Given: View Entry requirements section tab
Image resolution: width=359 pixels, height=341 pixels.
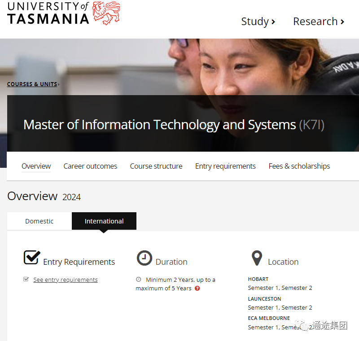Looking at the screenshot, I should click(x=225, y=166).
